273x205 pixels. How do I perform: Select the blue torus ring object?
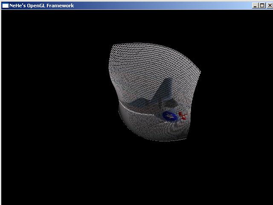(166, 116)
